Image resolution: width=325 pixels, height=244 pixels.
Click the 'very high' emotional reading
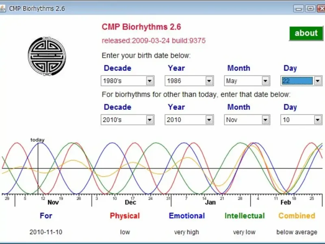(x=186, y=232)
